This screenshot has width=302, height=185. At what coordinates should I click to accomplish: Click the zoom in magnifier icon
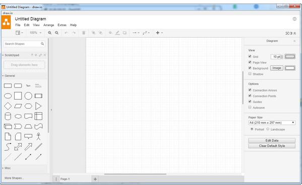[x=50, y=33]
